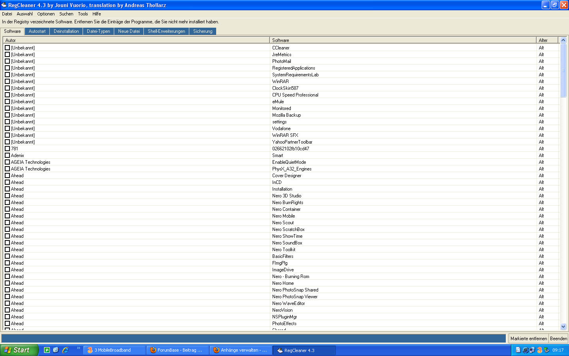Open the green quick launch icon beside Start
This screenshot has width=569, height=356.
[x=47, y=350]
